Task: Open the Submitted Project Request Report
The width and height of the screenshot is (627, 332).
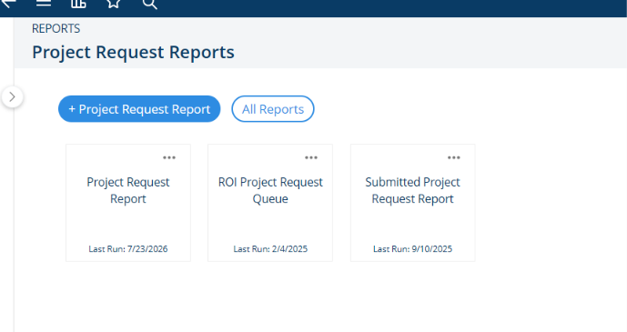Action: (x=412, y=190)
